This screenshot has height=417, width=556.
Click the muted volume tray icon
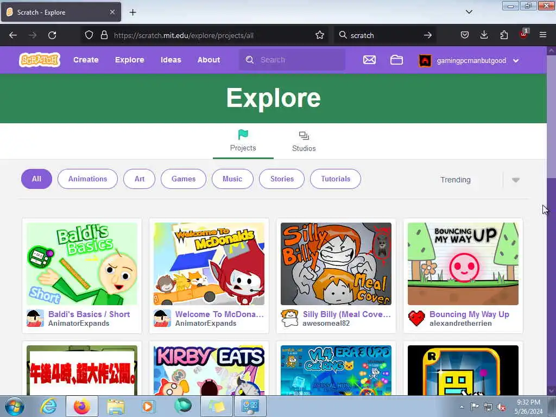click(501, 407)
